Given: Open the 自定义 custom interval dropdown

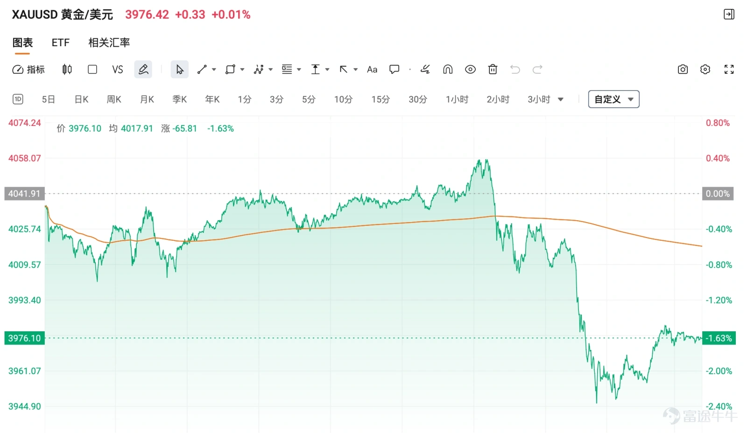Looking at the screenshot, I should tap(613, 99).
